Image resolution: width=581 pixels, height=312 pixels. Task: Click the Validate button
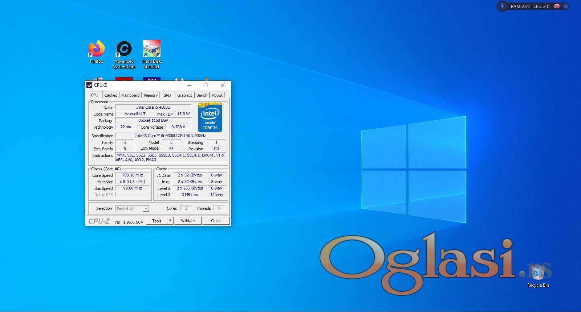tap(188, 221)
